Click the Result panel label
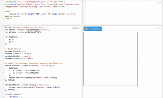This screenshot has height=98, width=163. 158,28
